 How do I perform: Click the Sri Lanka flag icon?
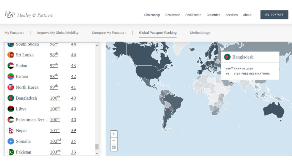pyautogui.click(x=11, y=55)
